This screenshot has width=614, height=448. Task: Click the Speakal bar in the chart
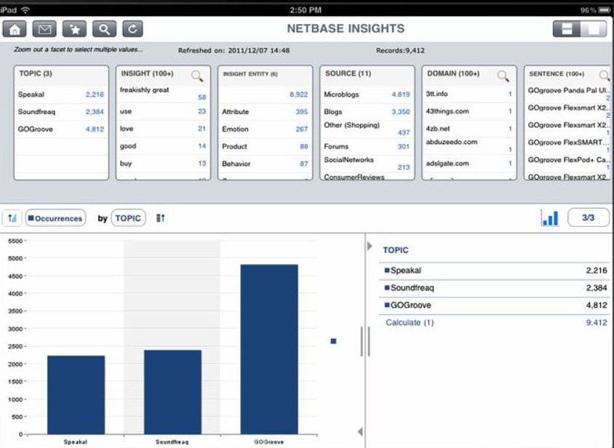pos(76,395)
